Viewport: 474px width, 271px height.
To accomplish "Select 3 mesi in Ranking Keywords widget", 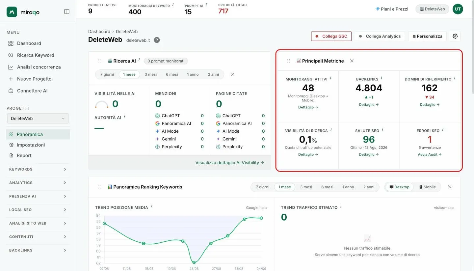I will coord(306,187).
